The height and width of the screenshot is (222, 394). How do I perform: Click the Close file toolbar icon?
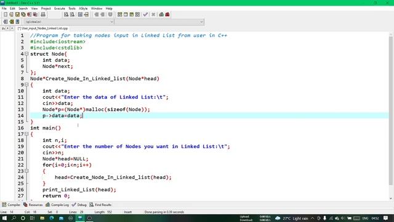pos(30,15)
